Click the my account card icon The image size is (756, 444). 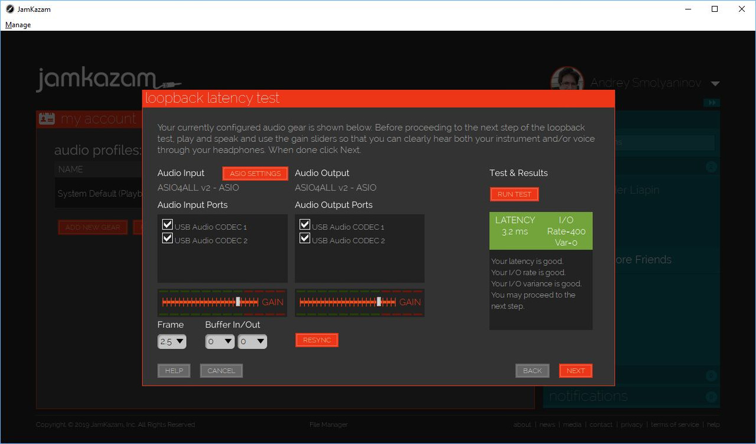47,119
